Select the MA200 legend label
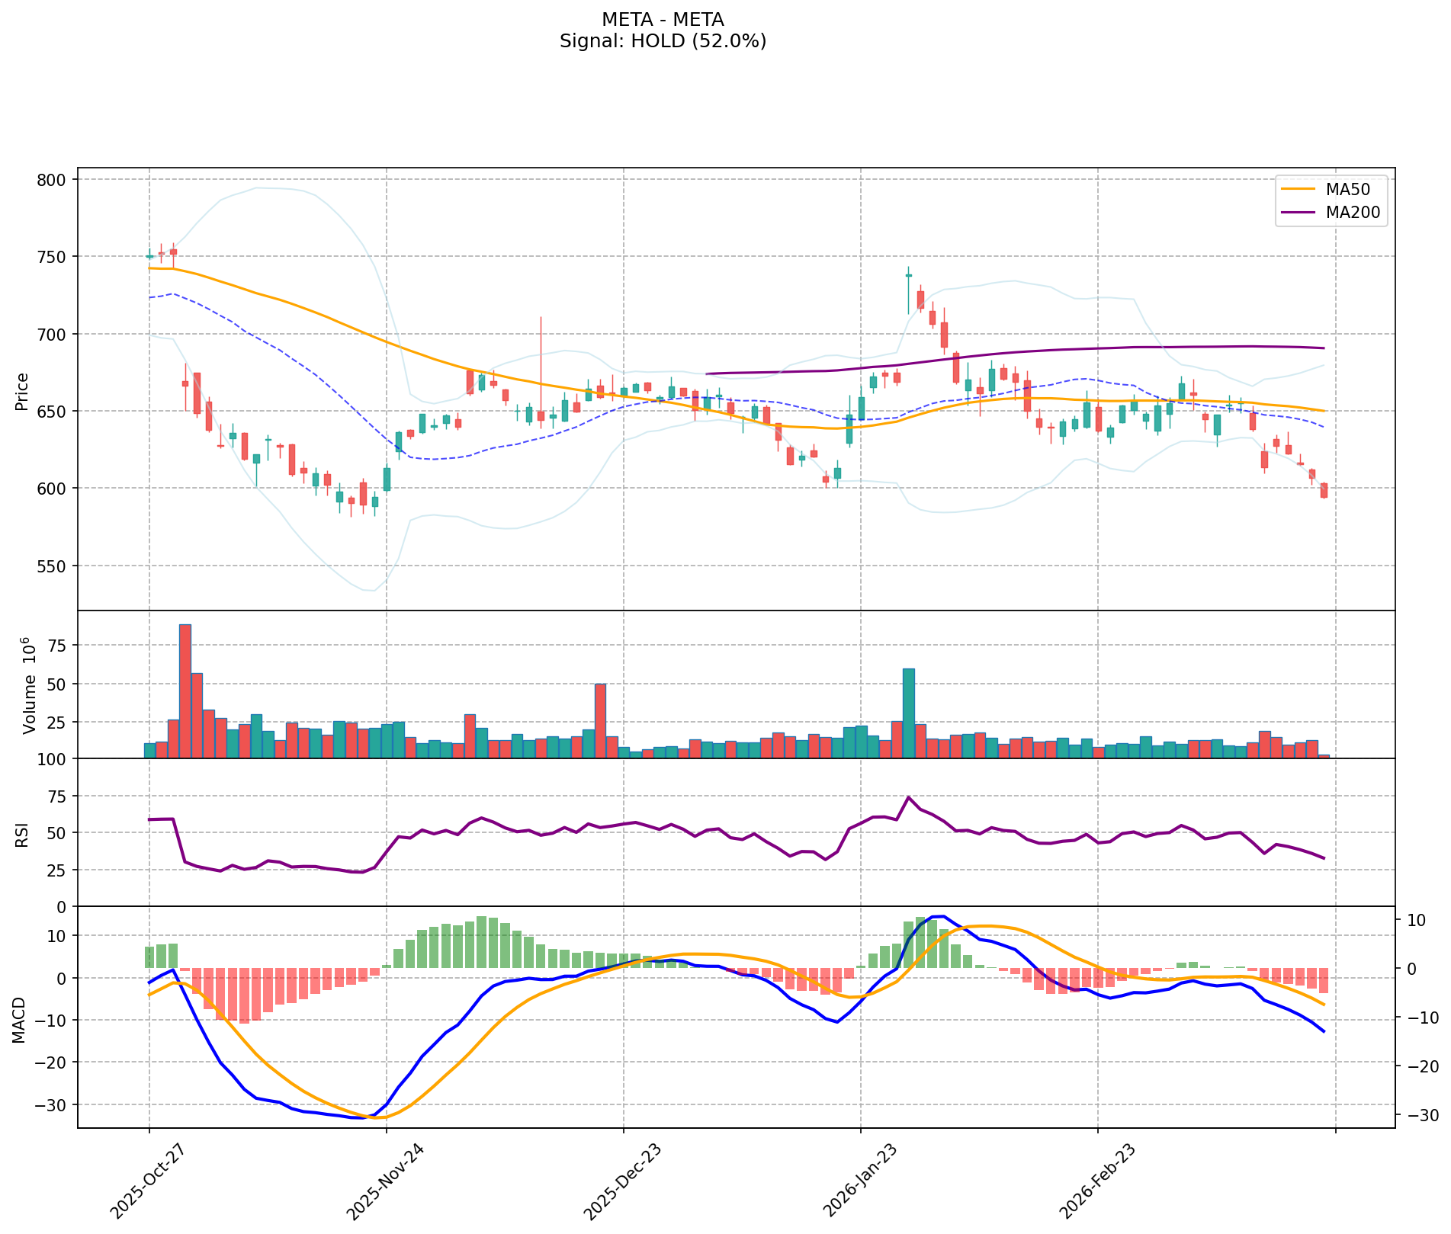 pyautogui.click(x=1353, y=213)
